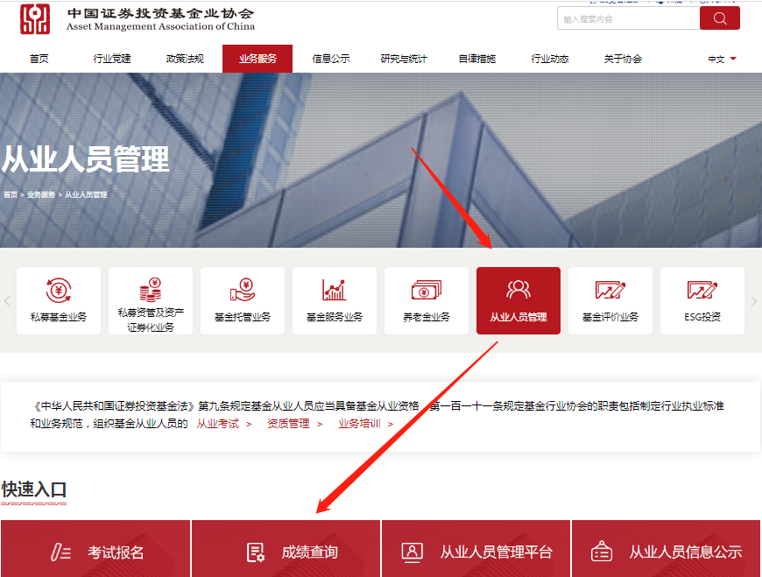The height and width of the screenshot is (577, 762).
Task: Click the 快速入口 section heading
Action: click(34, 489)
